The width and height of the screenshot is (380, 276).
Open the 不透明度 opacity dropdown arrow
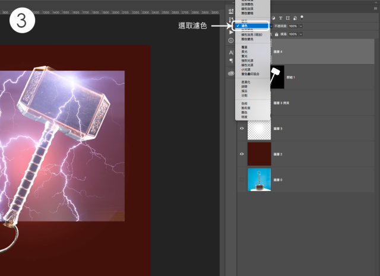tap(301, 26)
